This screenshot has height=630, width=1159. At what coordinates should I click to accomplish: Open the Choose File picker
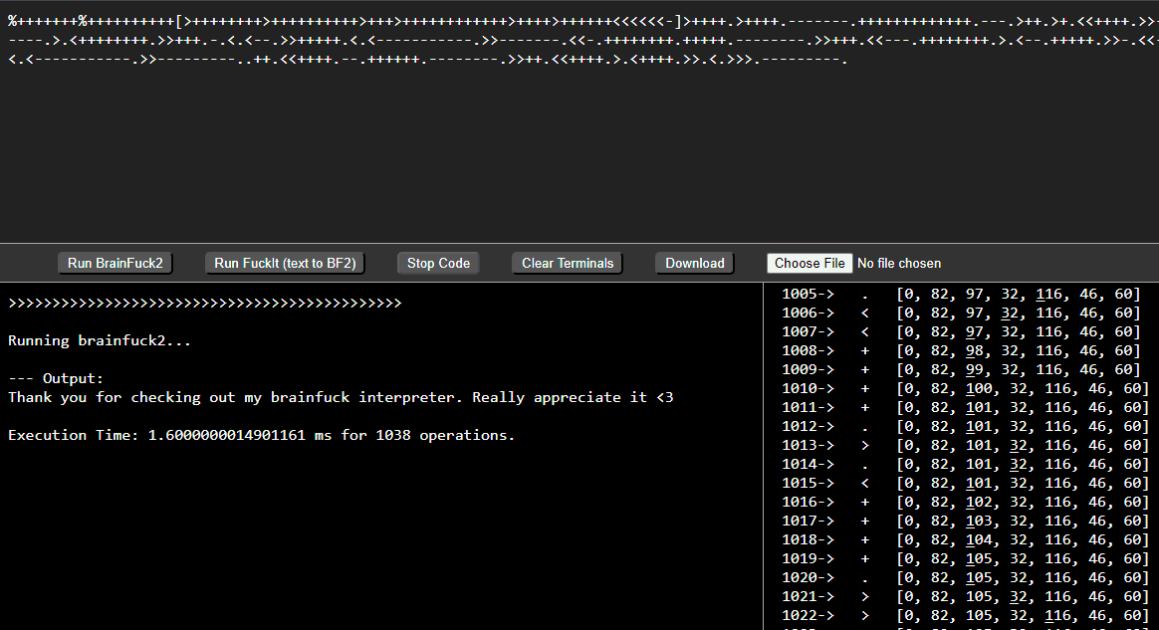tap(810, 263)
